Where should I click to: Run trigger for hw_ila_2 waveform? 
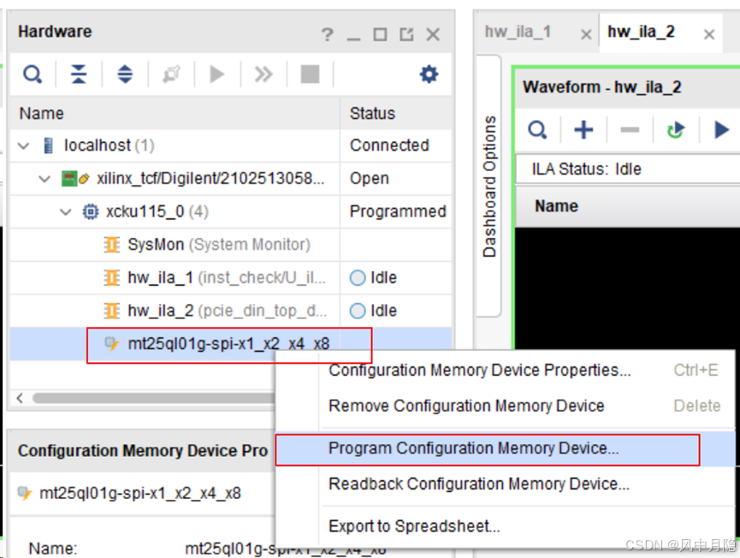click(721, 129)
